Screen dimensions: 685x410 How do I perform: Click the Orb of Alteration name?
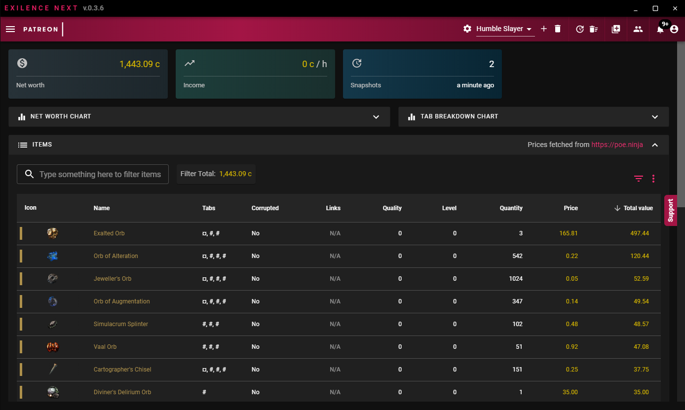pos(116,256)
